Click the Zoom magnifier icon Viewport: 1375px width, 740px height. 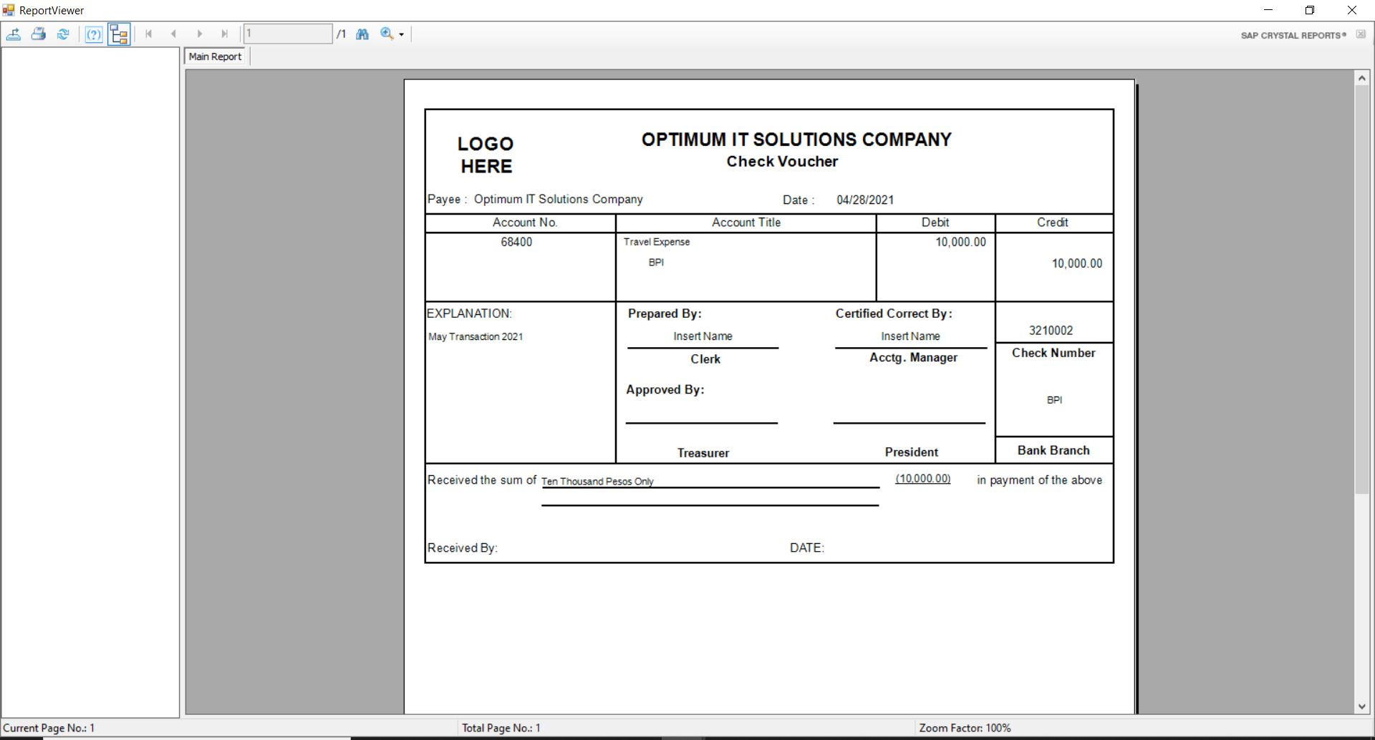[387, 34]
